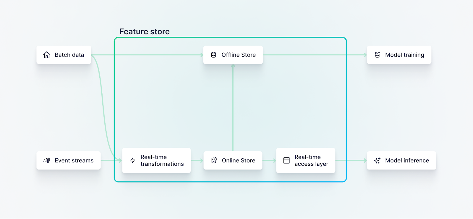This screenshot has width=473, height=219.
Task: Select the "Real-time transformations" label text
Action: coord(162,160)
